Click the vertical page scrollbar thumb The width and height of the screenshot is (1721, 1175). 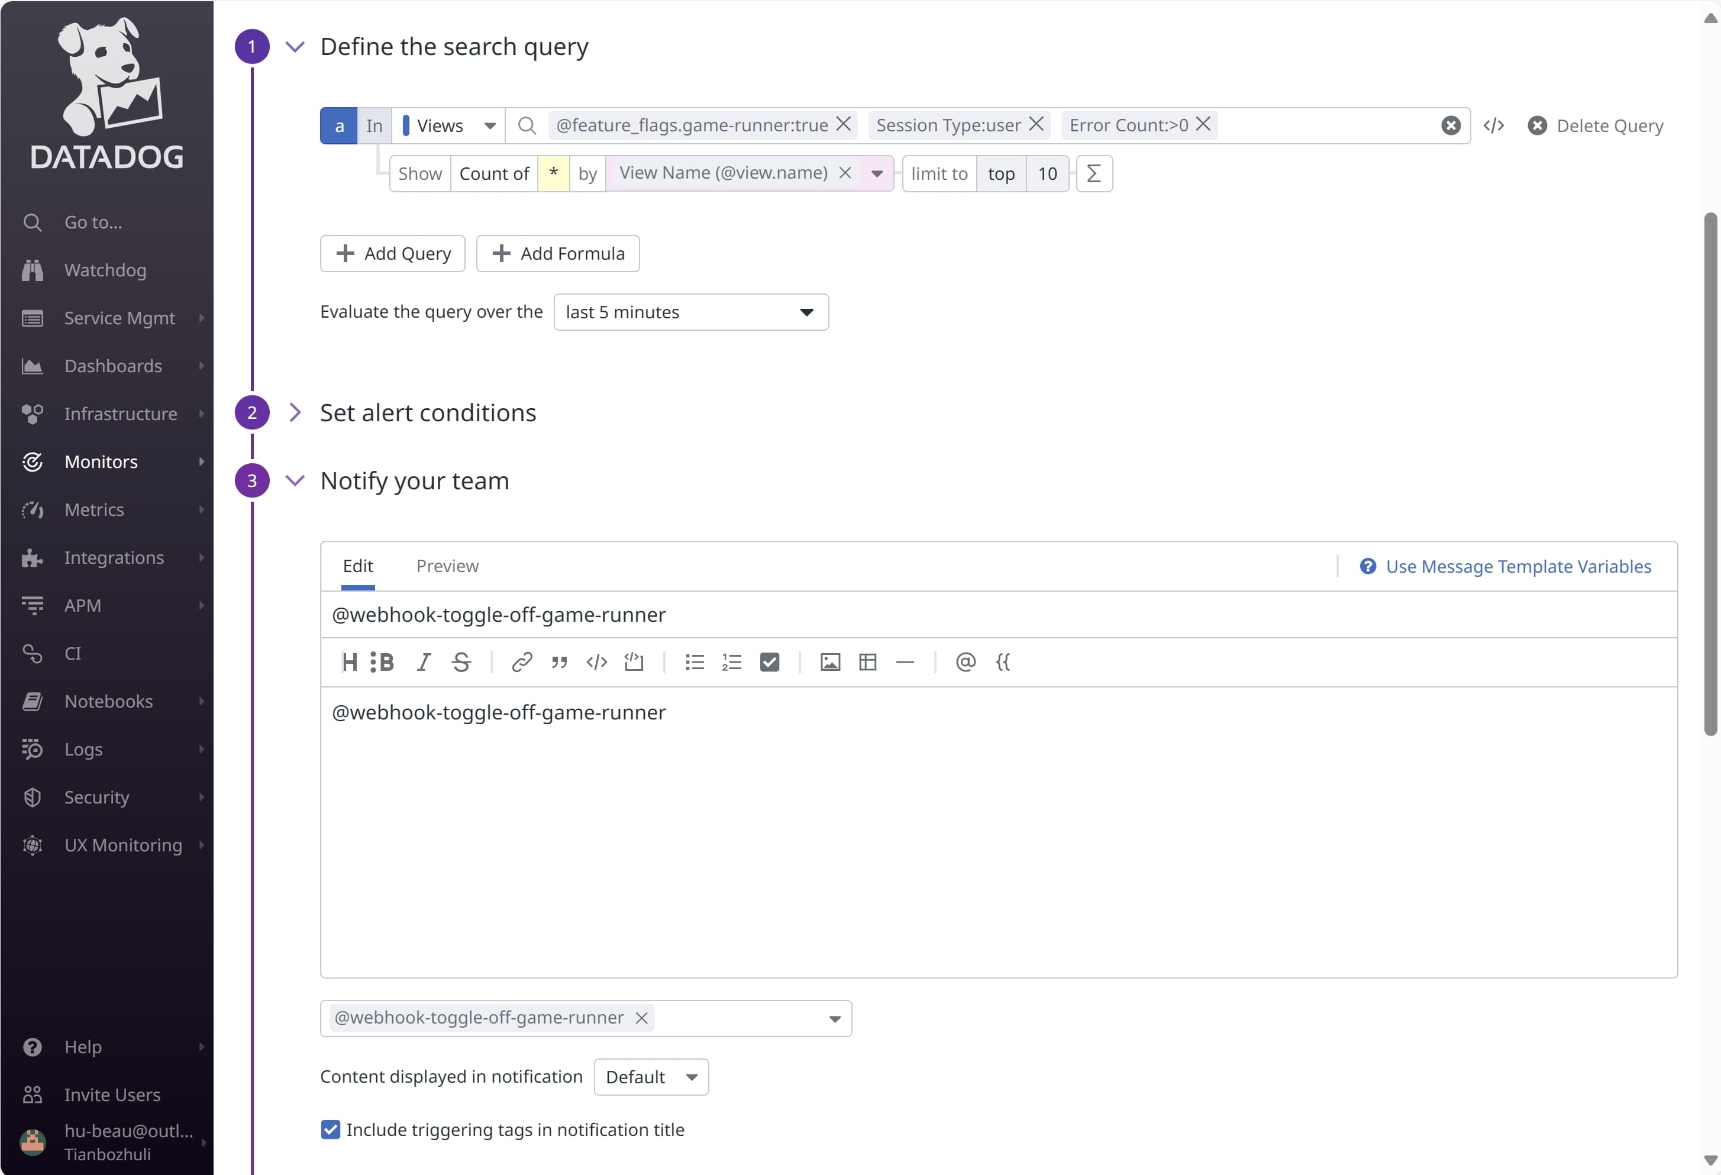pyautogui.click(x=1710, y=474)
